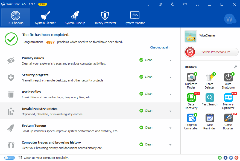Select the Invalid registry entries row
The image size is (240, 161).
pyautogui.click(x=82, y=111)
